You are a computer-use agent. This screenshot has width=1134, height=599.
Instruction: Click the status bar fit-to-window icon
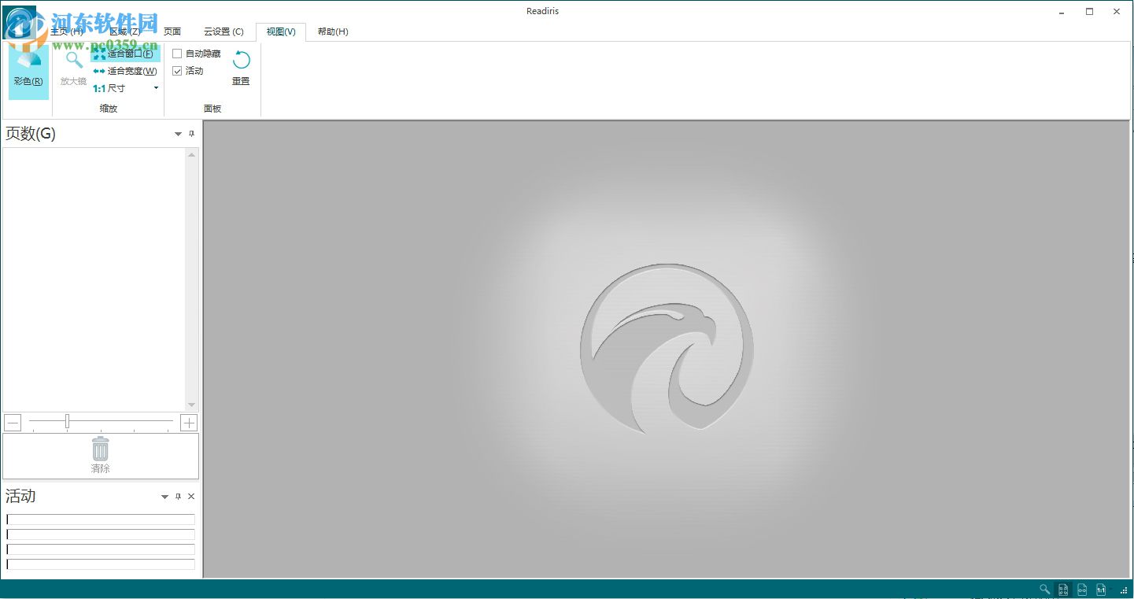coord(1063,589)
